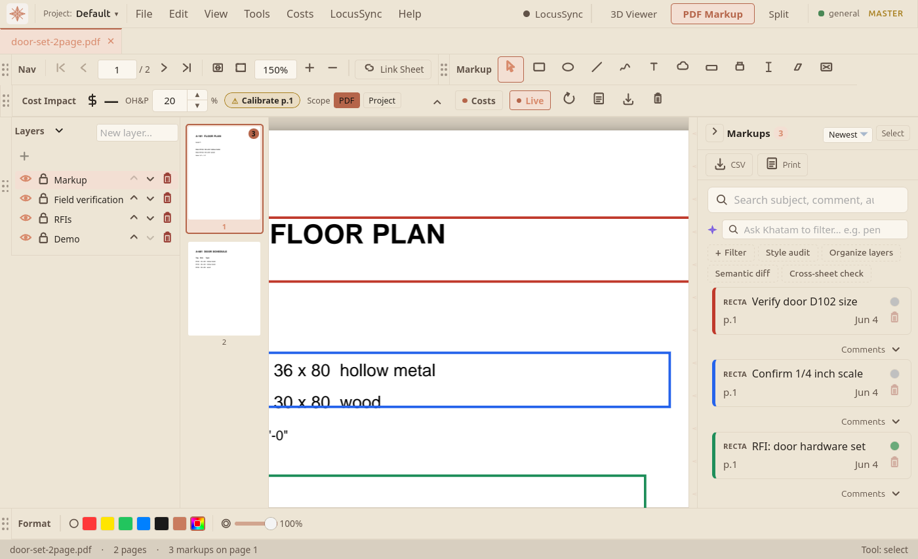The image size is (918, 559).
Task: Delete the Verify door D102 size markup
Action: tap(894, 317)
